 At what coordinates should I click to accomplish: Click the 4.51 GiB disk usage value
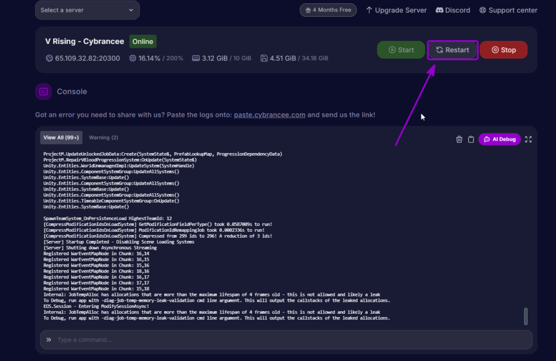click(282, 58)
